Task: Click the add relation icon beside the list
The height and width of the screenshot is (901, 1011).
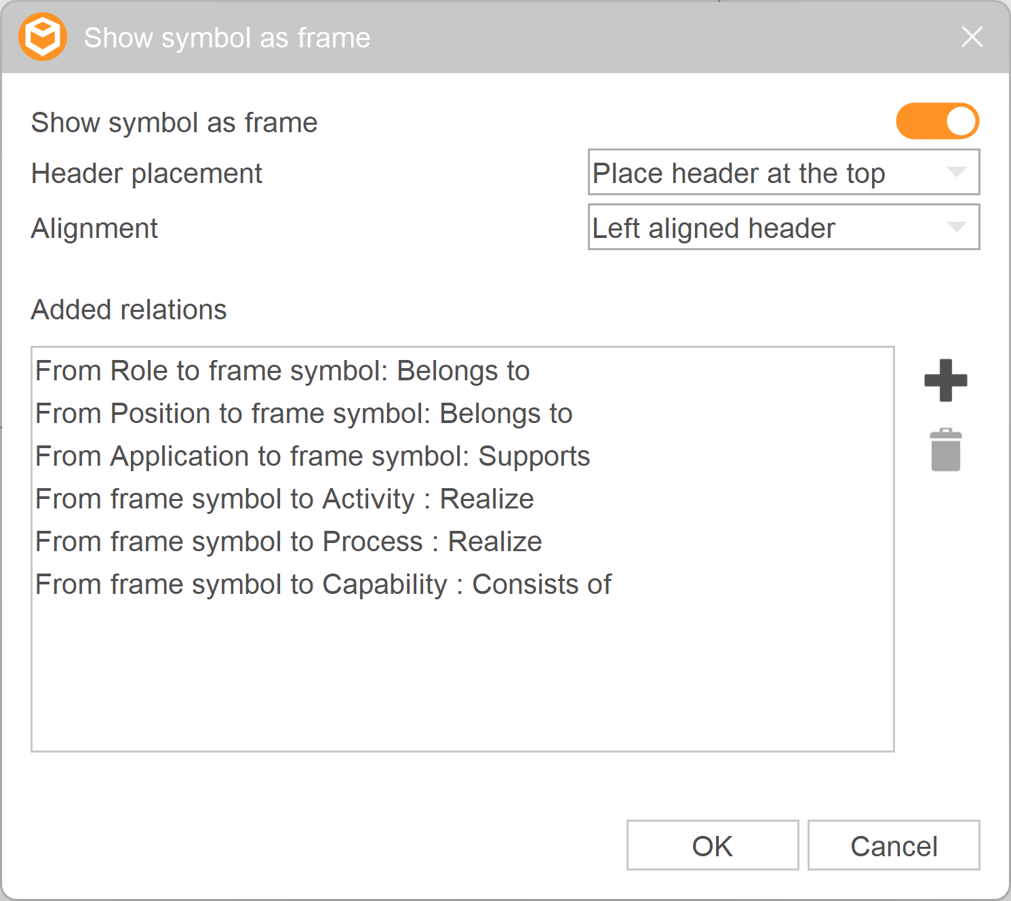Action: pyautogui.click(x=946, y=380)
